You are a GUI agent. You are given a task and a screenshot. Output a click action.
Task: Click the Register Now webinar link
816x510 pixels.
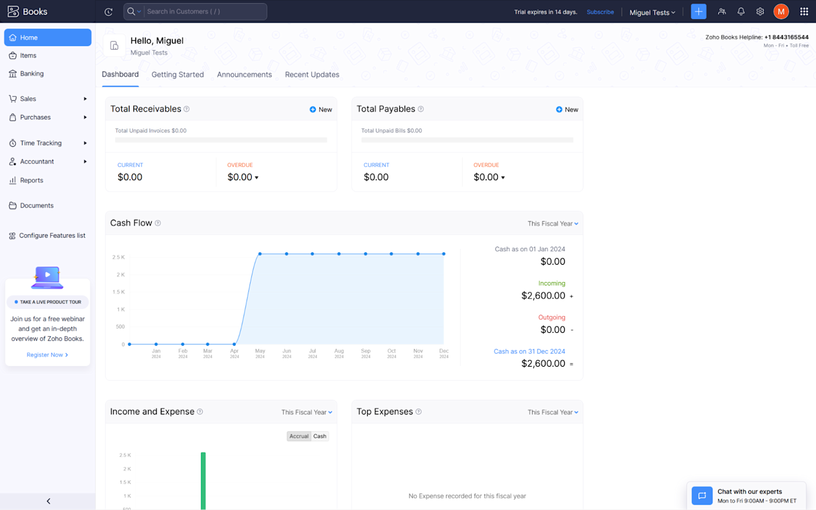[47, 355]
